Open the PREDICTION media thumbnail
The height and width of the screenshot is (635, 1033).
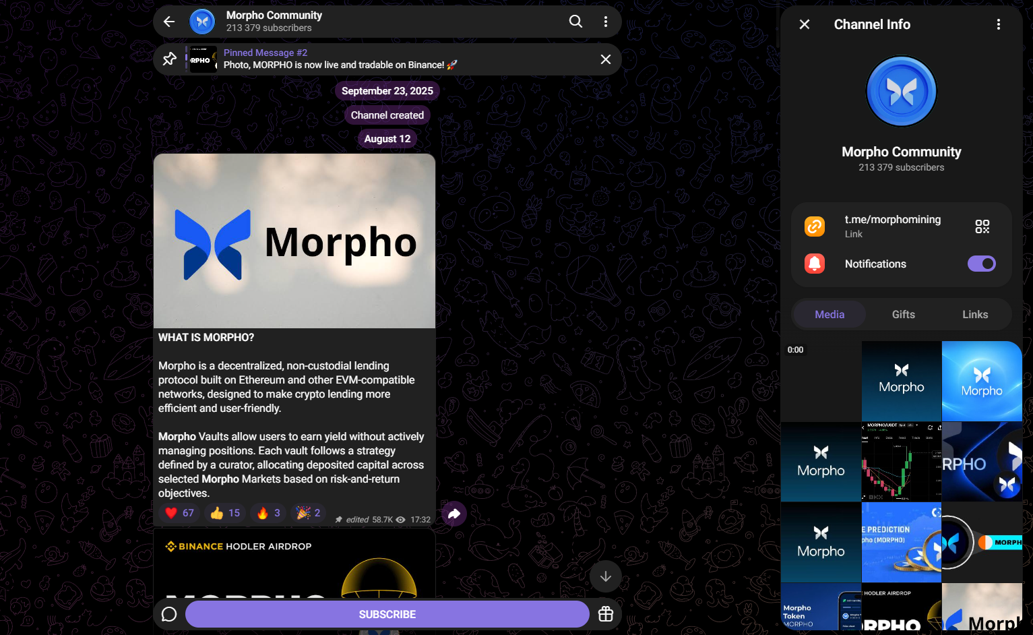[x=902, y=542]
